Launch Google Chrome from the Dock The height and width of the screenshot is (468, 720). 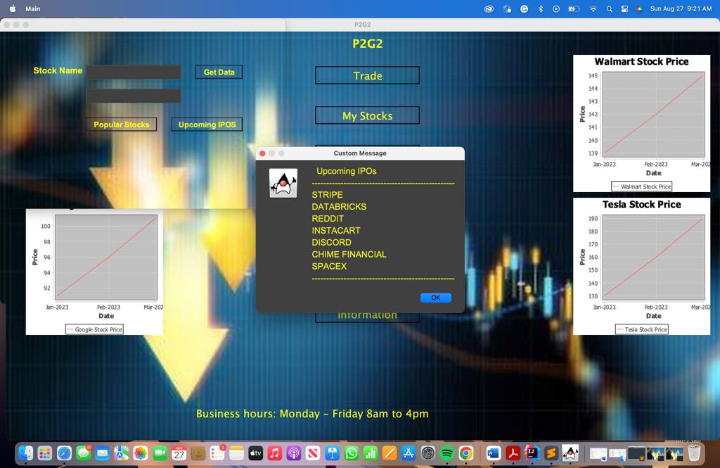pyautogui.click(x=466, y=454)
